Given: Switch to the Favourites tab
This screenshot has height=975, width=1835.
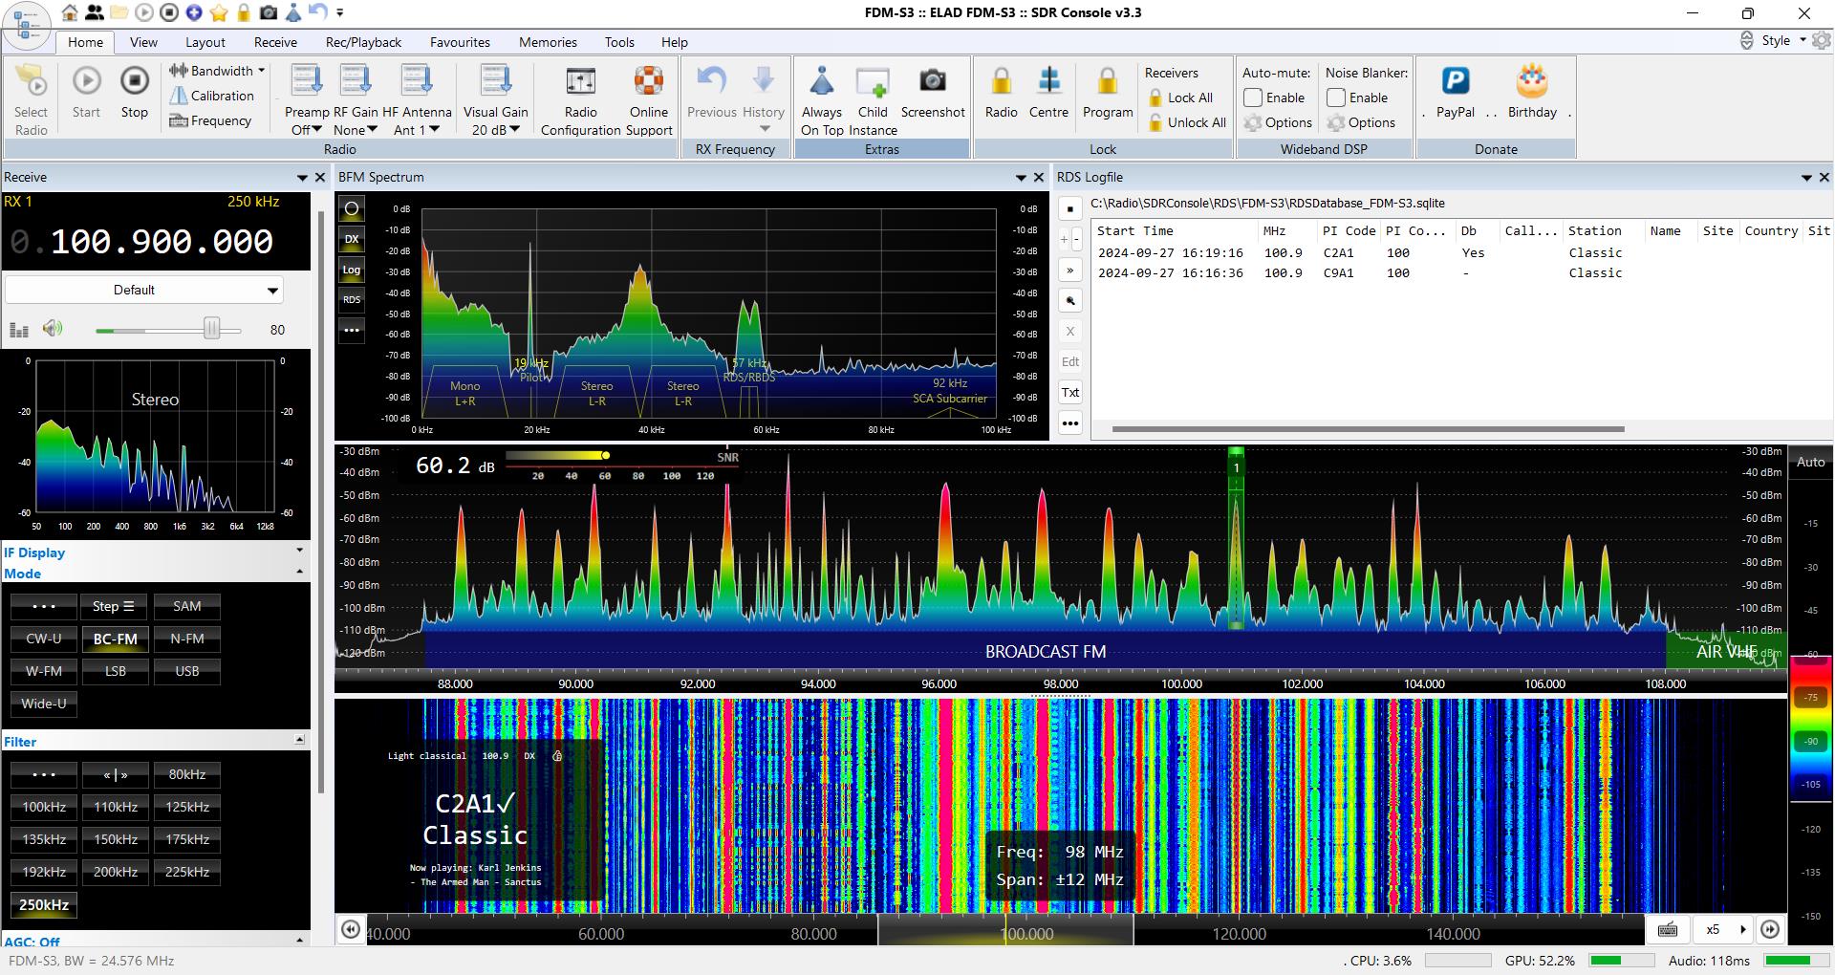Looking at the screenshot, I should pos(460,42).
